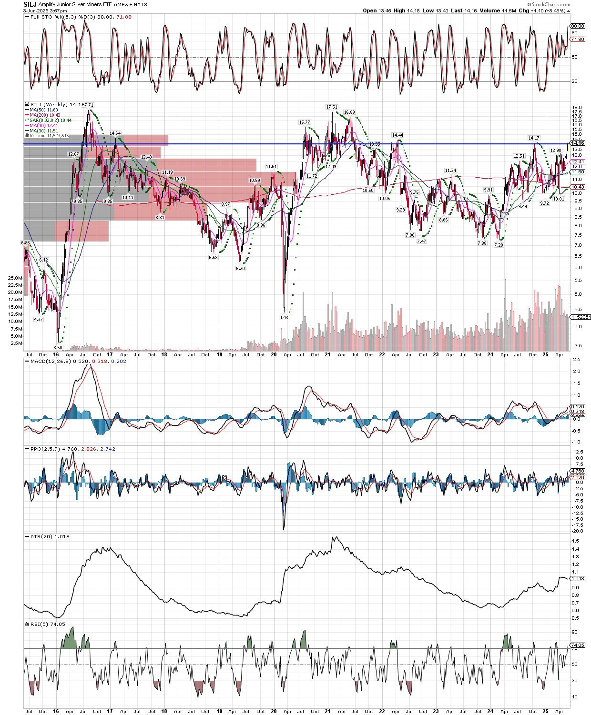Click the 14.64 price label
The height and width of the screenshot is (715, 591).
[x=115, y=133]
